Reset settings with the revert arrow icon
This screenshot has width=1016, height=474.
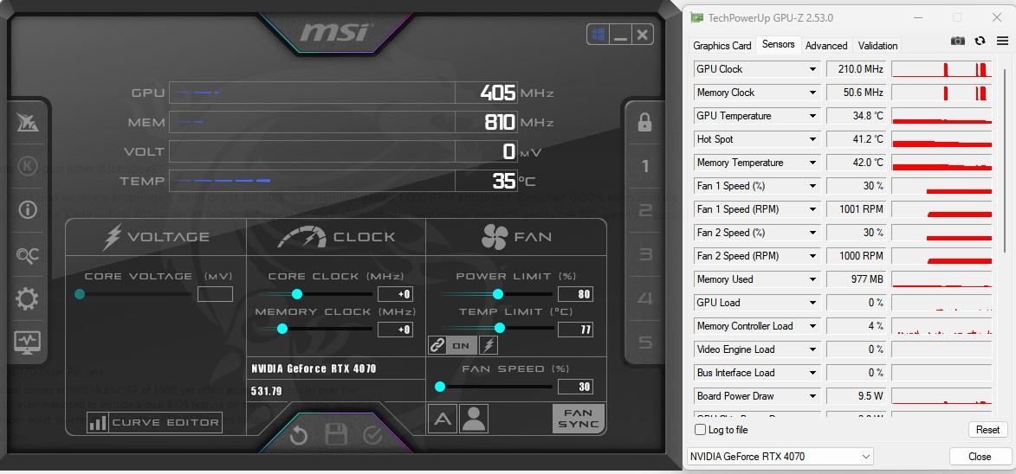pyautogui.click(x=298, y=435)
